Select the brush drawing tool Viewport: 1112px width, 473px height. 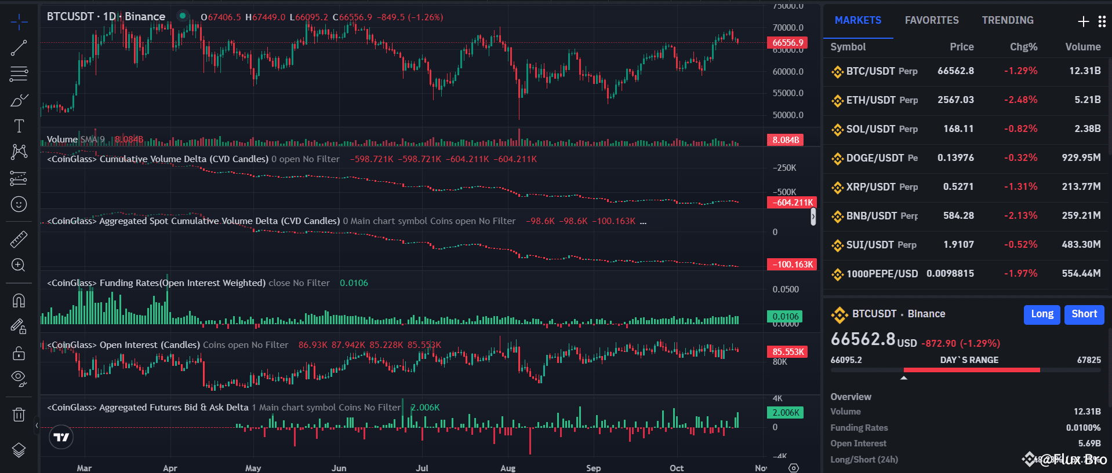(19, 100)
